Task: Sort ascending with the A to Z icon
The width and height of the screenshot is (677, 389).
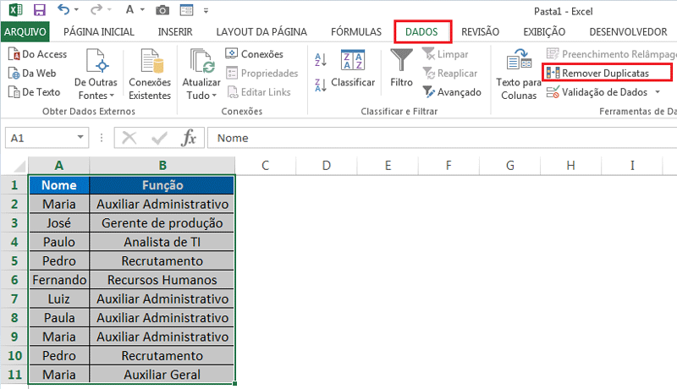Action: pos(321,60)
